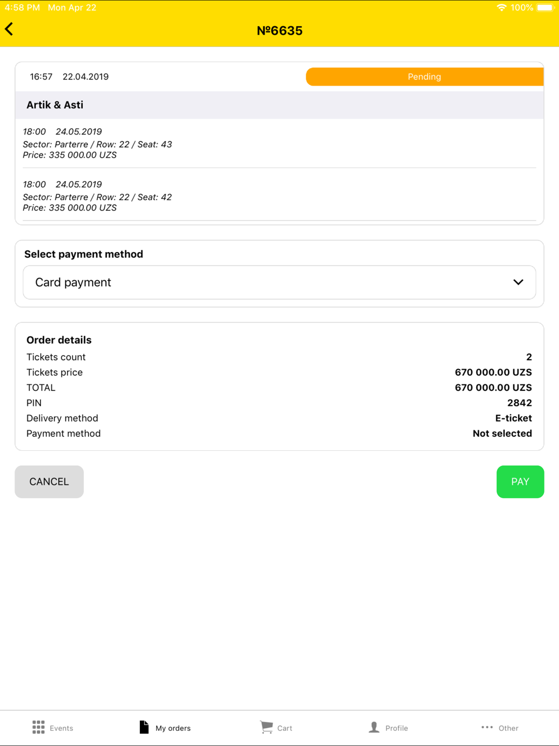The image size is (559, 746).
Task: Open the Other three-dots icon
Action: pyautogui.click(x=487, y=727)
